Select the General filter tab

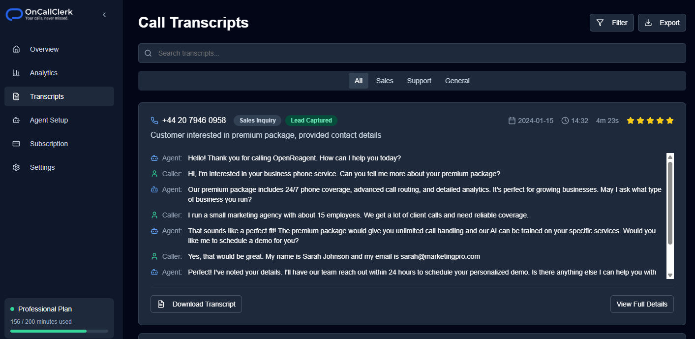[x=457, y=80]
